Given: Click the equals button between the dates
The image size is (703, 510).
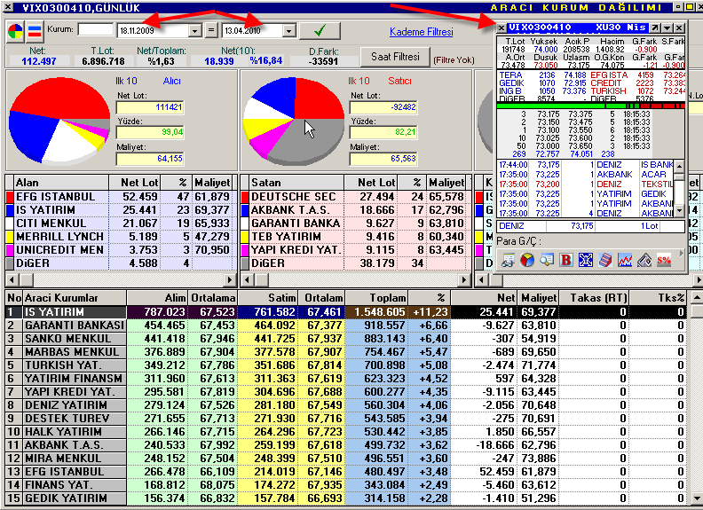Looking at the screenshot, I should click(x=210, y=30).
